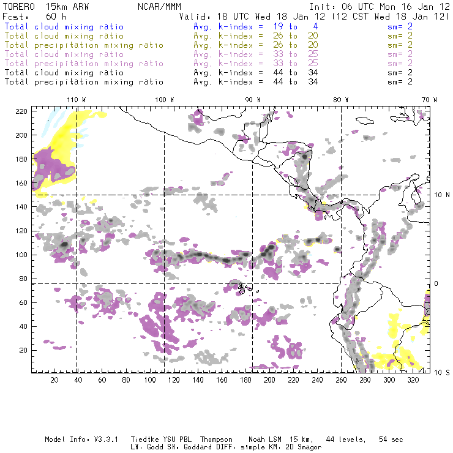Click horizontal axis tick label "300"

(389, 380)
